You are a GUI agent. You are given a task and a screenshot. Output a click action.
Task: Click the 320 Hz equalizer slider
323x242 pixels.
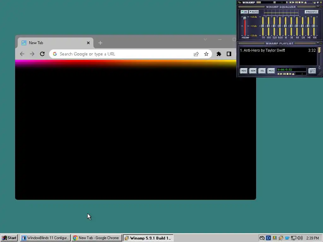274,26
